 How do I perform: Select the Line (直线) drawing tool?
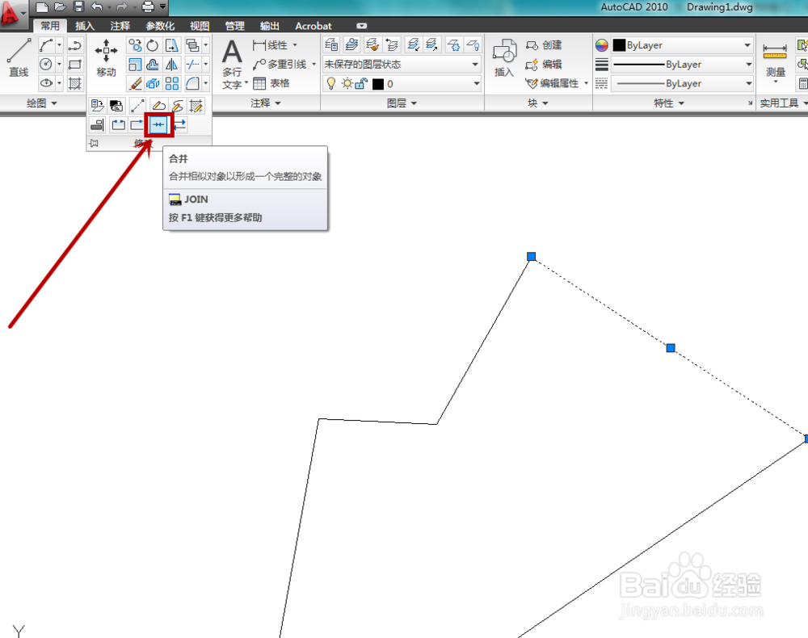point(19,57)
